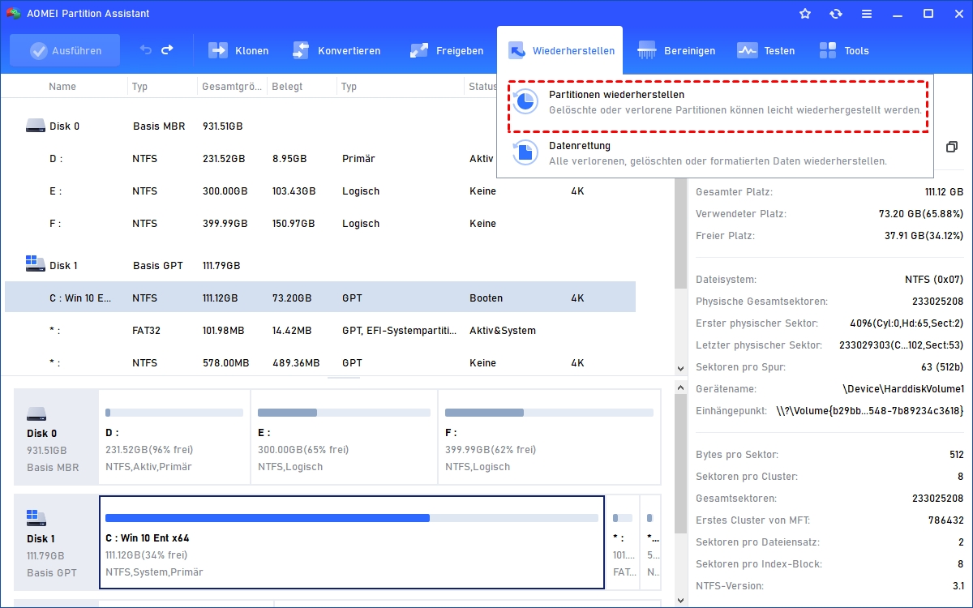973x608 pixels.
Task: Click the Konvertieren toolbar icon
Action: point(302,50)
